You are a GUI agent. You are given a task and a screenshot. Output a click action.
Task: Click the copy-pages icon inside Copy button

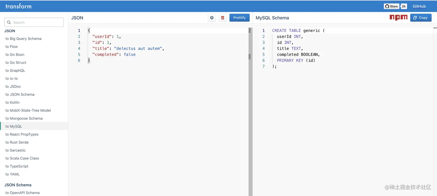coord(416,18)
